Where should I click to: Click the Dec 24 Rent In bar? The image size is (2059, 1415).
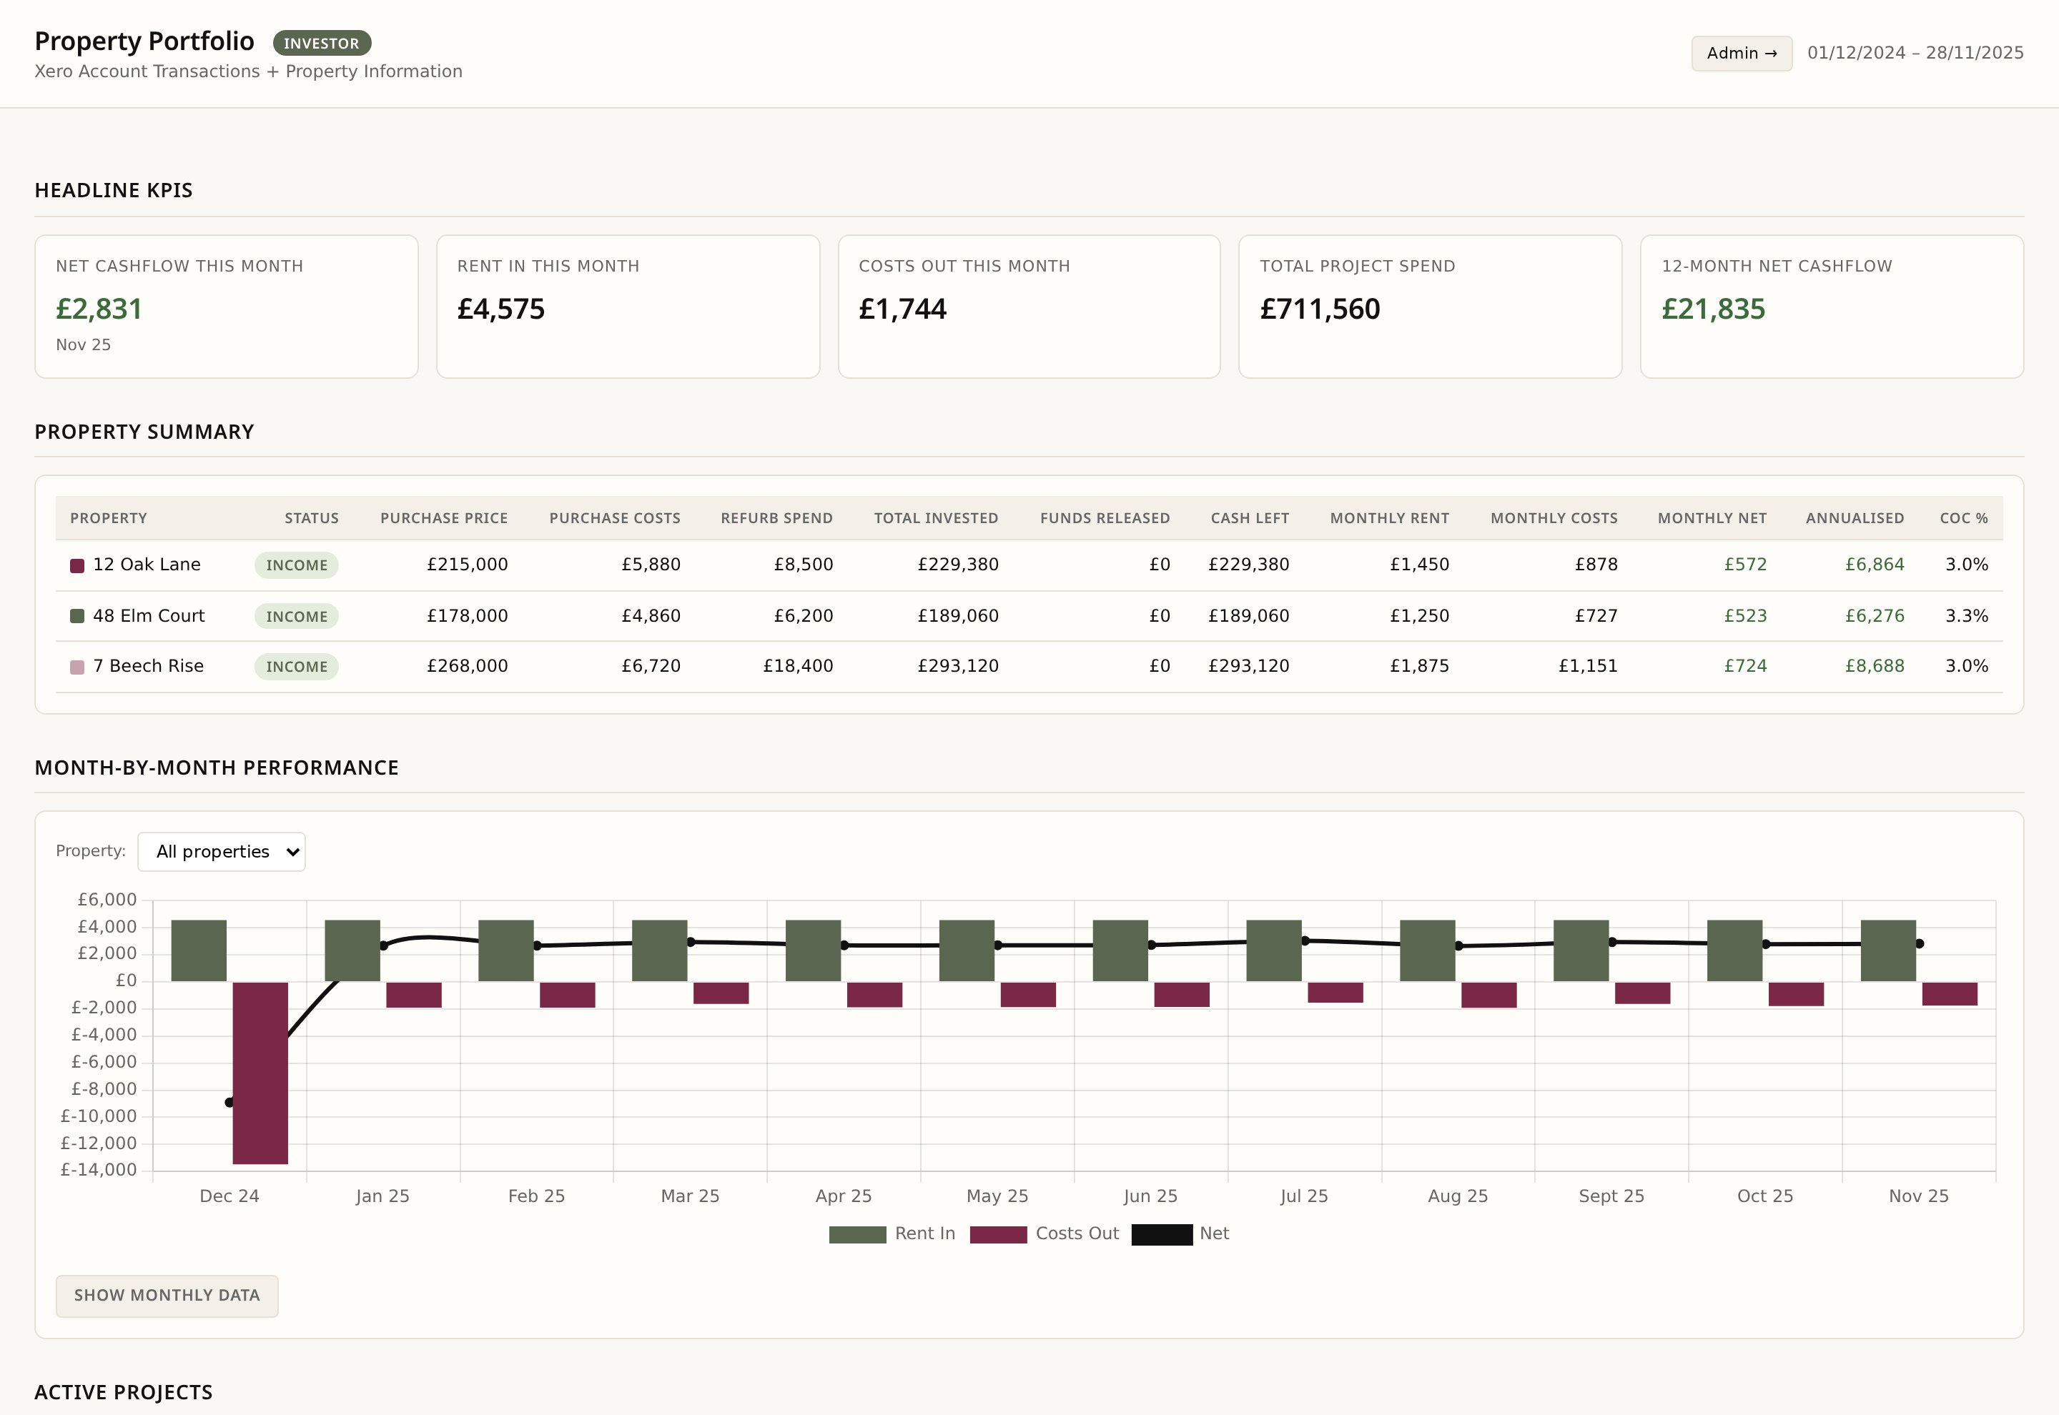point(199,950)
